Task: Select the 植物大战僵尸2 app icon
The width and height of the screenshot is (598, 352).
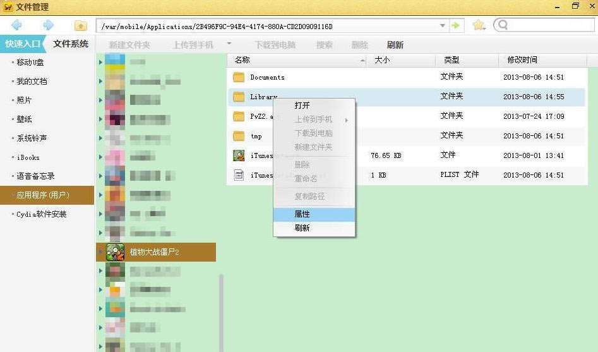Action: [115, 252]
